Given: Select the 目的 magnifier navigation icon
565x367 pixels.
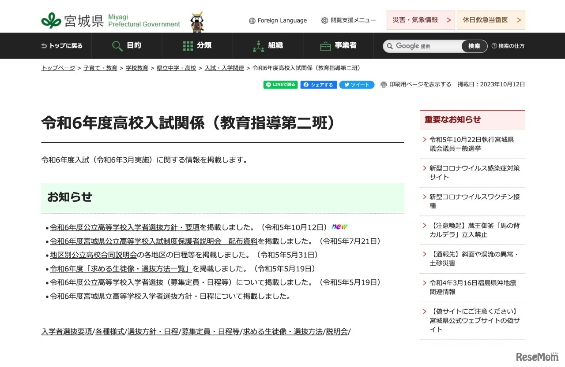Looking at the screenshot, I should pyautogui.click(x=117, y=45).
